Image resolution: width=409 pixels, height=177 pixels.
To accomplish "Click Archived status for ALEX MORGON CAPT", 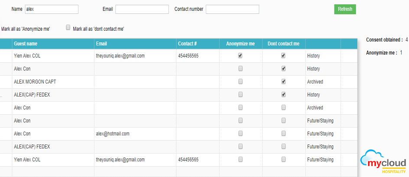I will coord(315,82).
